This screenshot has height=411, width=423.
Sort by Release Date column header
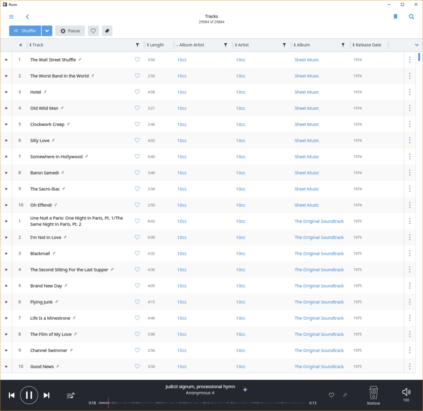pyautogui.click(x=367, y=45)
